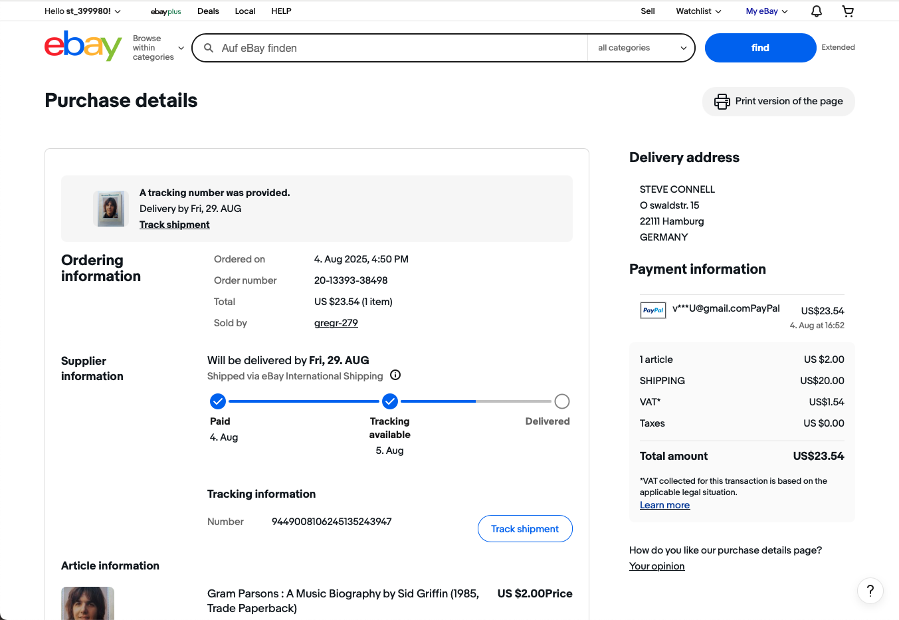
Task: Click the delivery progress bar
Action: [390, 401]
